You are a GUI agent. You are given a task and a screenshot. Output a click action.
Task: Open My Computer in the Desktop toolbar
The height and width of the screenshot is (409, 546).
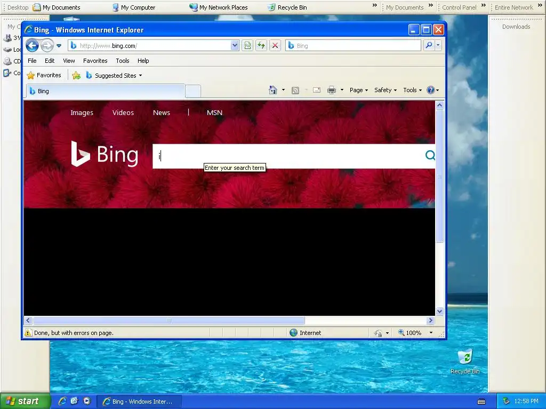click(134, 7)
